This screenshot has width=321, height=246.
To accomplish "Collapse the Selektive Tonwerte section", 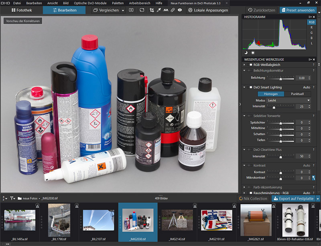I will click(x=245, y=116).
